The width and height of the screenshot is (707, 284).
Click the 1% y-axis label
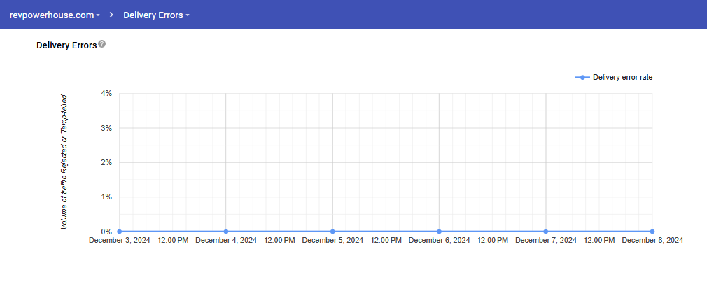[x=106, y=197]
